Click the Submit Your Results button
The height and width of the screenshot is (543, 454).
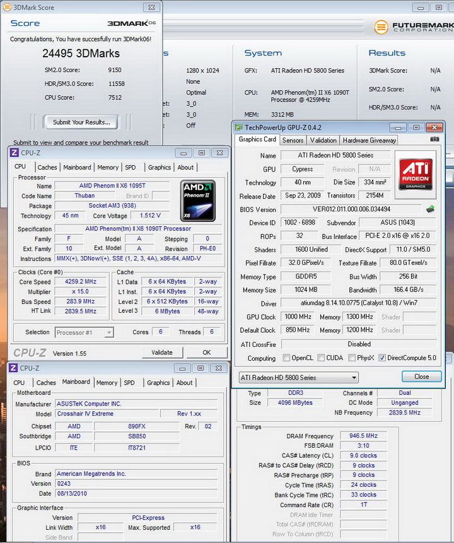coord(81,122)
